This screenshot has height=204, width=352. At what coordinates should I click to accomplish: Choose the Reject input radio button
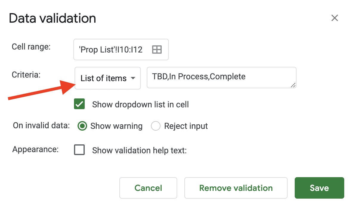tap(156, 126)
